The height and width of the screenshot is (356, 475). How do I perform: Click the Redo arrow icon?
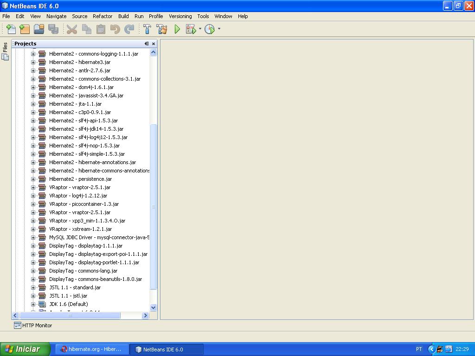click(129, 29)
